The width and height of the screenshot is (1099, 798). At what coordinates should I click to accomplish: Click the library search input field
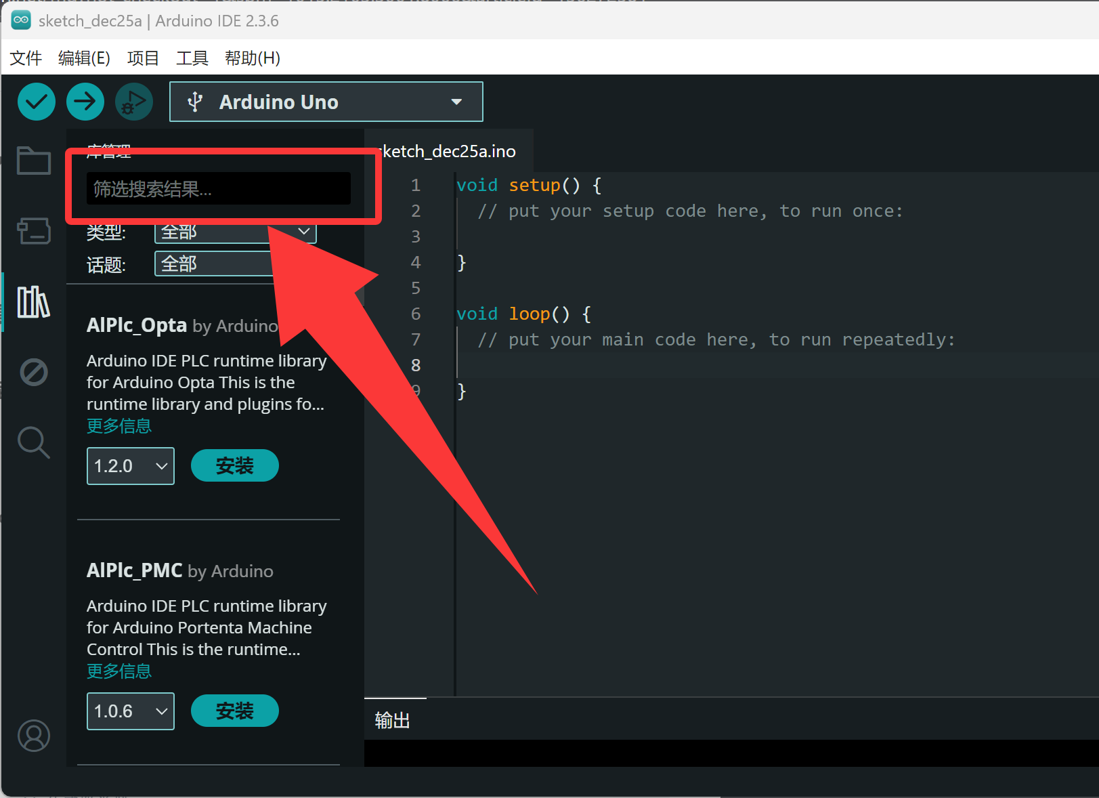(x=217, y=188)
